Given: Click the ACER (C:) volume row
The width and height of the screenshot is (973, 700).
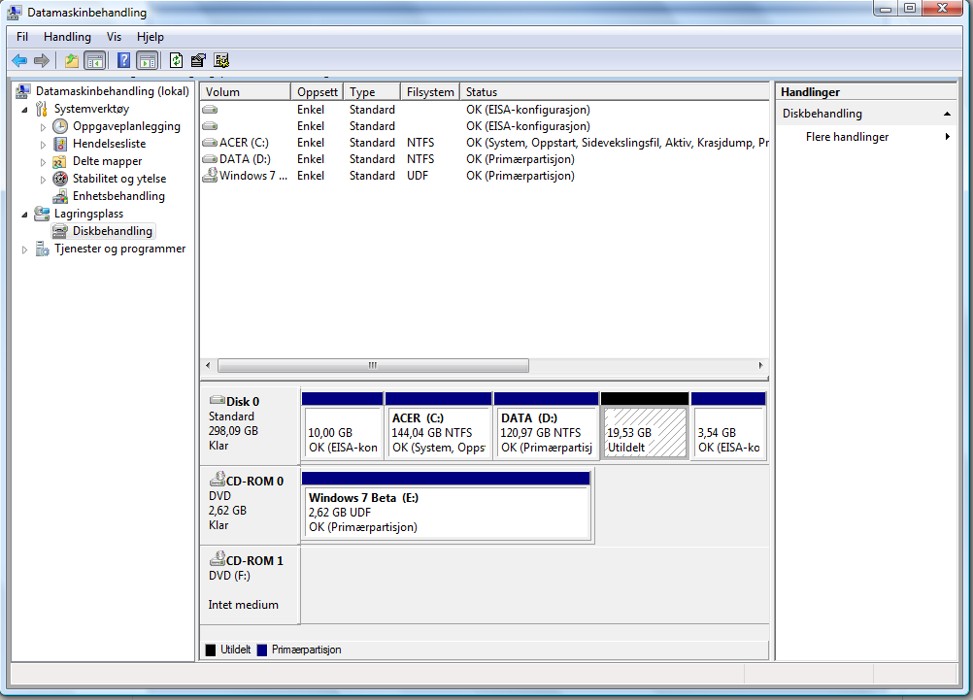Looking at the screenshot, I should coord(243,143).
